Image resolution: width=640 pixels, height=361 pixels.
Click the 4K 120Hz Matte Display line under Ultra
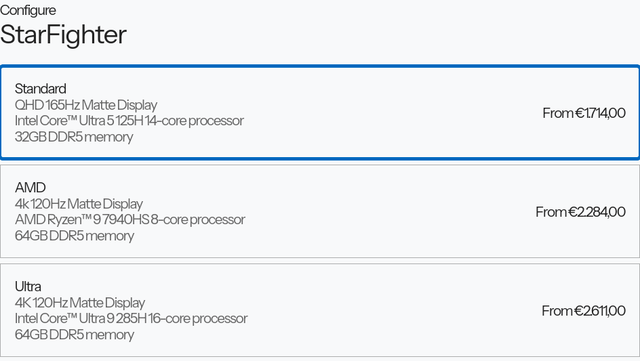tap(80, 303)
